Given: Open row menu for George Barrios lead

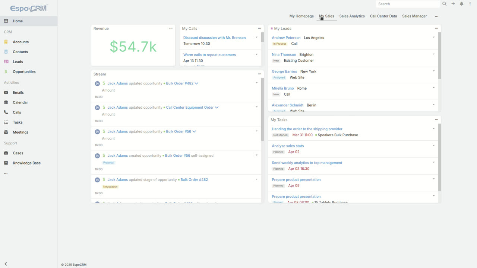Looking at the screenshot, I should pyautogui.click(x=433, y=71).
